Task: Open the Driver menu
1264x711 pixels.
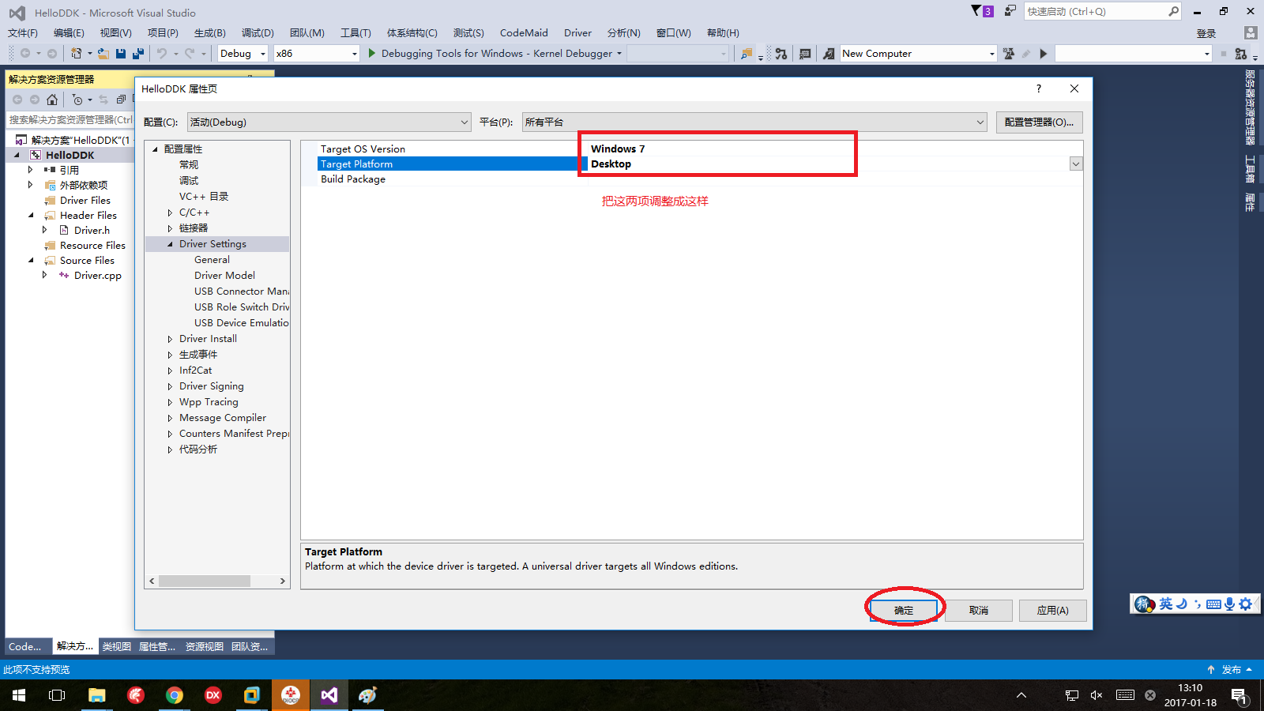Action: [577, 33]
